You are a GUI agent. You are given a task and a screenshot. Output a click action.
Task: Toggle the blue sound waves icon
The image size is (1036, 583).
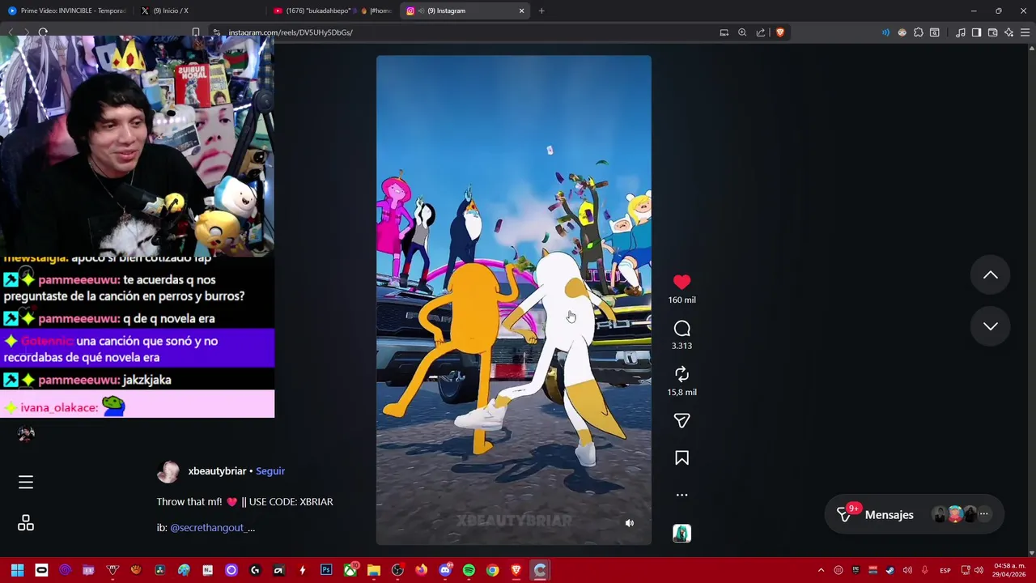(x=885, y=32)
